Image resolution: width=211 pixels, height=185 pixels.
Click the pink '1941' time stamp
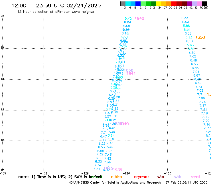coord(131,73)
